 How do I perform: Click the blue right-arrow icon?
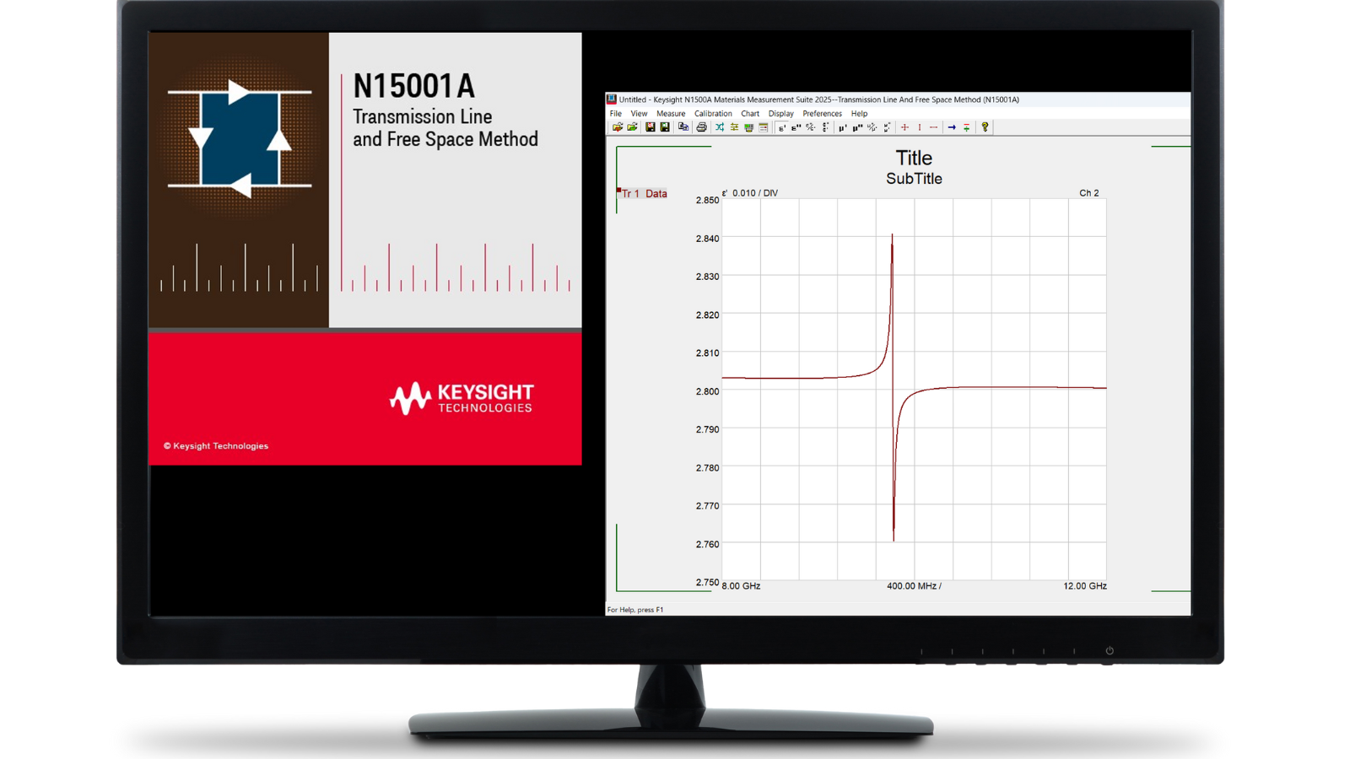click(952, 127)
